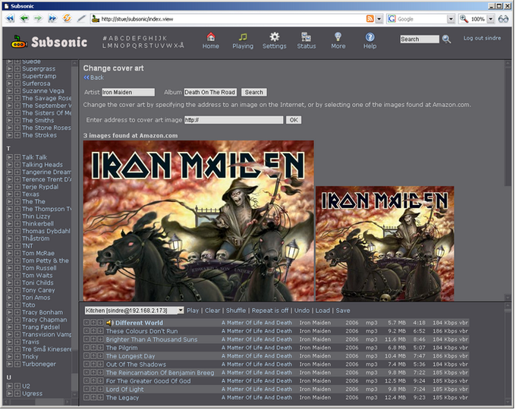Toggle Repeat is off in playlist

tap(269, 311)
